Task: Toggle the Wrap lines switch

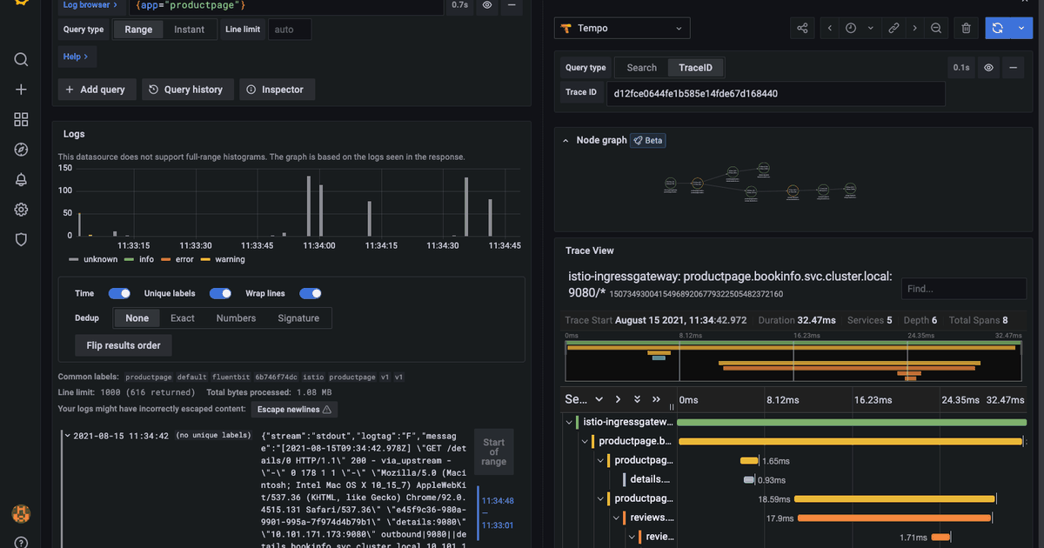Action: click(x=311, y=293)
